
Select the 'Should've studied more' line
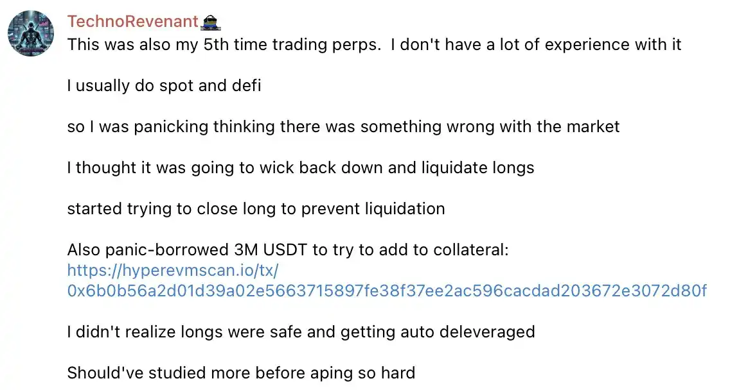[x=241, y=373]
